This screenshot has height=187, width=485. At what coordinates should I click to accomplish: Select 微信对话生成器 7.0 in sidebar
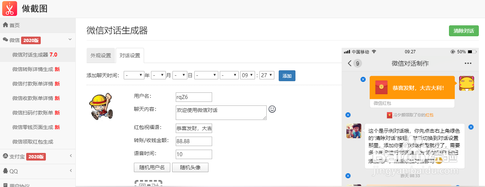(38, 55)
